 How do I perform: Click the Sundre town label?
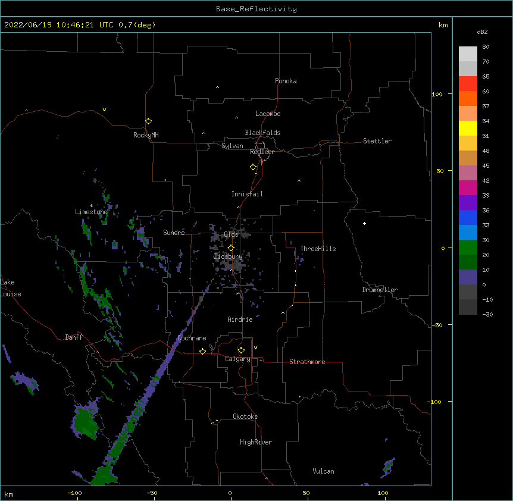pyautogui.click(x=174, y=233)
